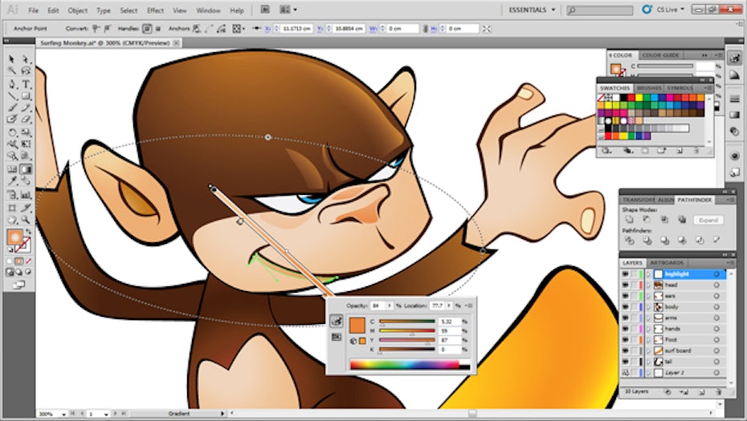Expand the head layer disclosure triangle
Image resolution: width=747 pixels, height=421 pixels.
tap(648, 285)
